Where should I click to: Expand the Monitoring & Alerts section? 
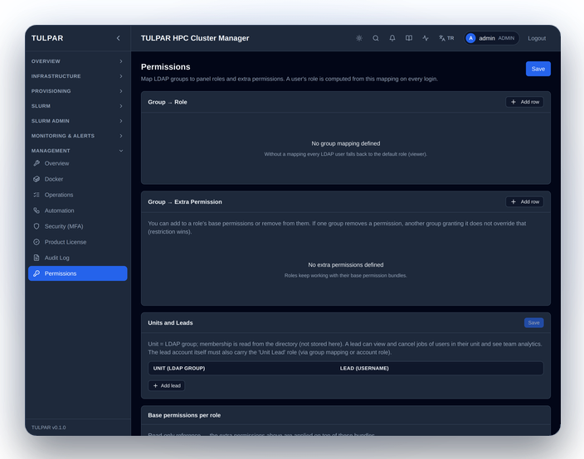77,136
